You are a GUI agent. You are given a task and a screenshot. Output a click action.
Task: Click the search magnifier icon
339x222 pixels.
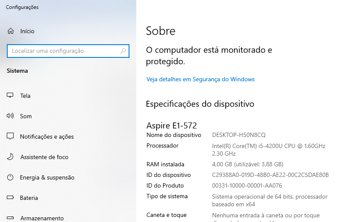[x=123, y=51]
